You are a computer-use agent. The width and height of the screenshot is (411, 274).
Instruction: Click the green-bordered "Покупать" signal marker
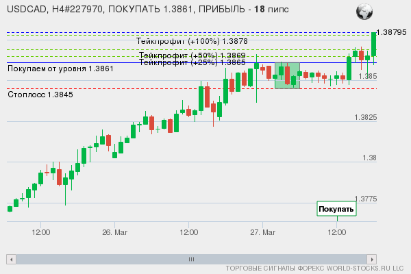(336, 209)
